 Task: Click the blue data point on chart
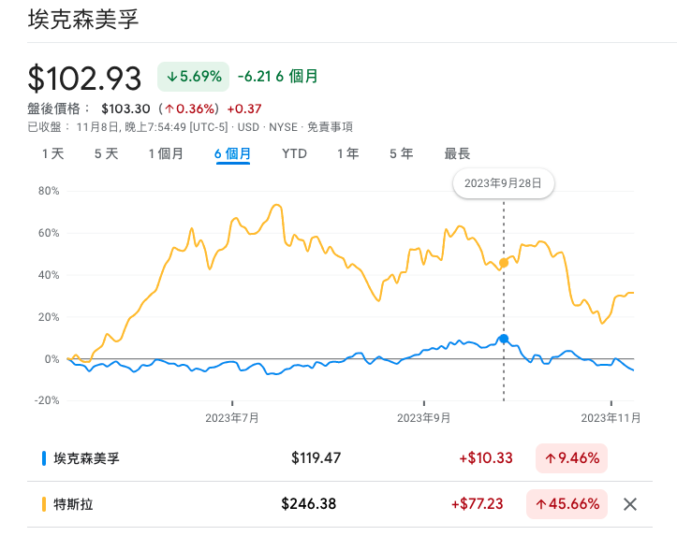point(504,339)
